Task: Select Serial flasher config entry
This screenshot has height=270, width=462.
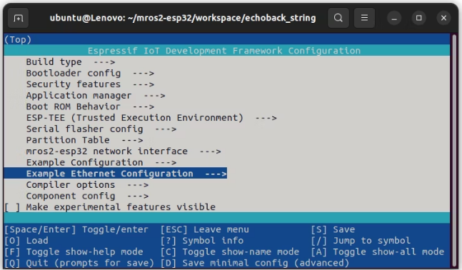Action: pos(101,129)
